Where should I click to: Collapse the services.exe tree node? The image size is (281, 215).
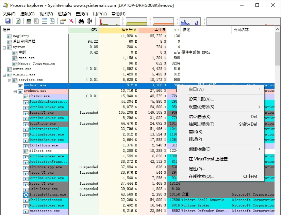[x=9, y=80]
